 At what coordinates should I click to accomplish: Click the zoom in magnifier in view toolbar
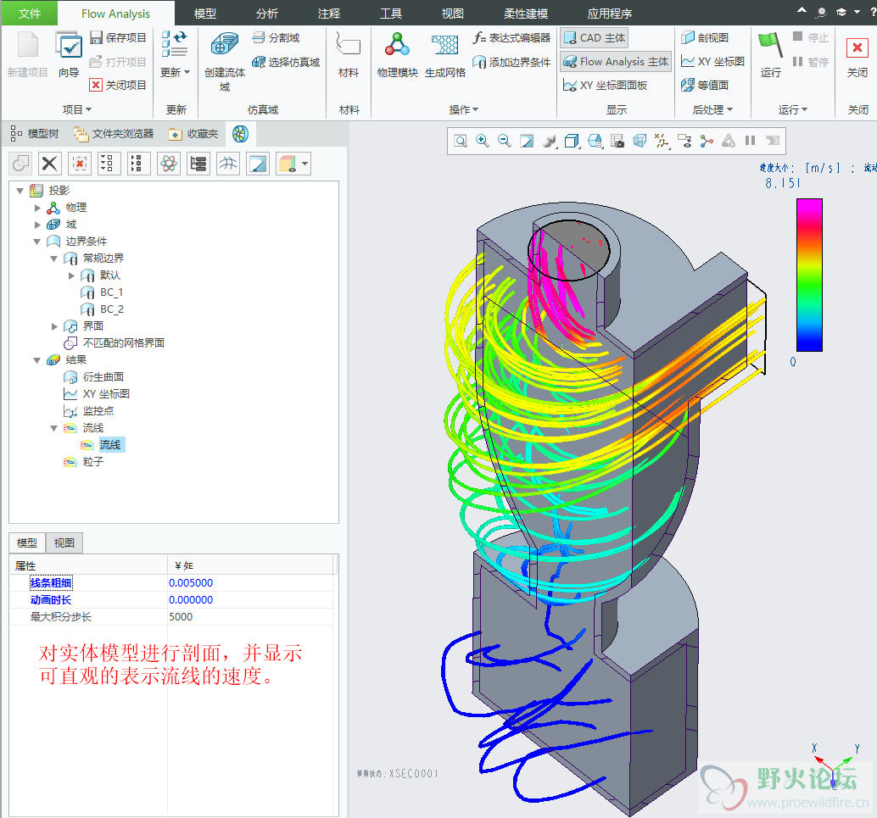click(x=483, y=141)
